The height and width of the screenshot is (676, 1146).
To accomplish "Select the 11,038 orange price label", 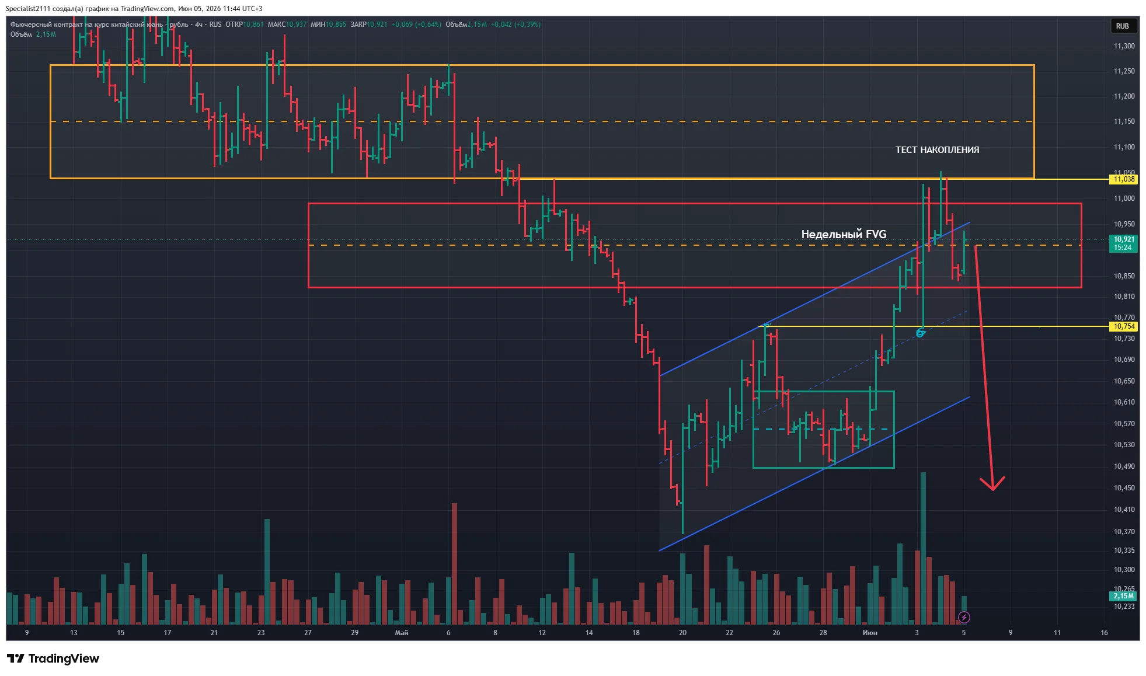I will click(1124, 179).
